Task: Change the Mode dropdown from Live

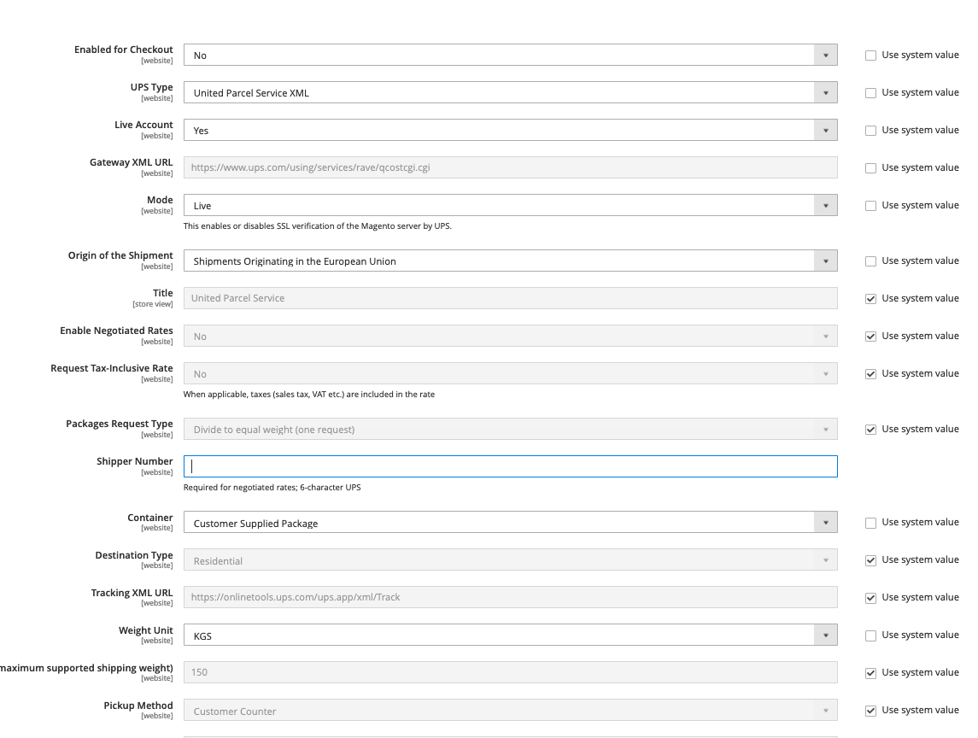Action: click(x=510, y=206)
